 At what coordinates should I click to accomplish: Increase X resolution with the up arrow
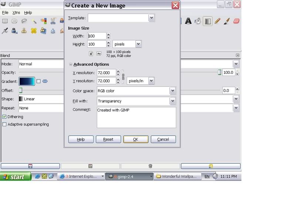point(118,71)
